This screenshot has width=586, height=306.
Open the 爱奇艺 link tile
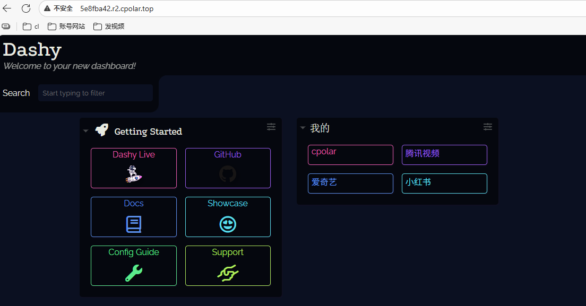point(350,183)
